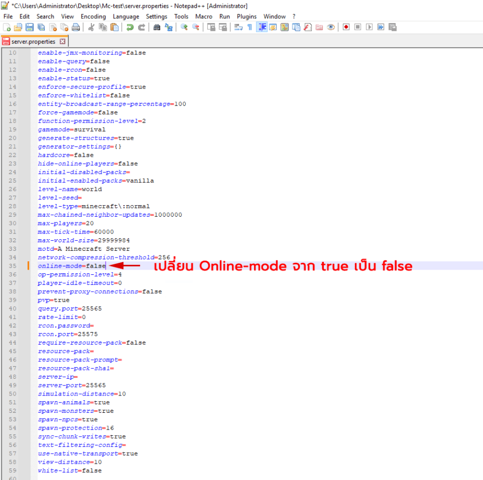Open the Language menu
The height and width of the screenshot is (480, 483).
tap(126, 16)
